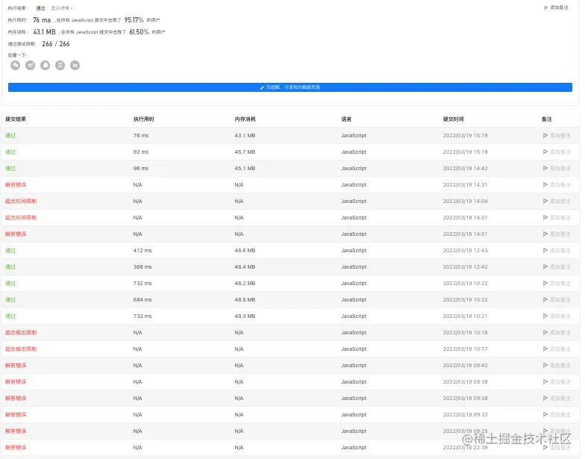This screenshot has height=459, width=585.
Task: Add a note flag for the 92 ms submission
Action: click(x=557, y=152)
